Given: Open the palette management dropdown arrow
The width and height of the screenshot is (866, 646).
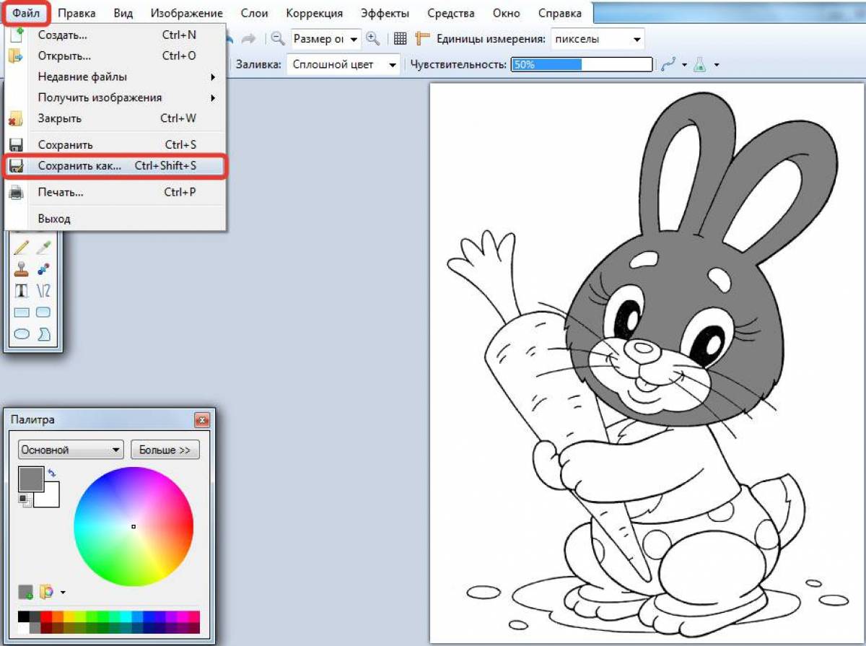Looking at the screenshot, I should pyautogui.click(x=63, y=593).
